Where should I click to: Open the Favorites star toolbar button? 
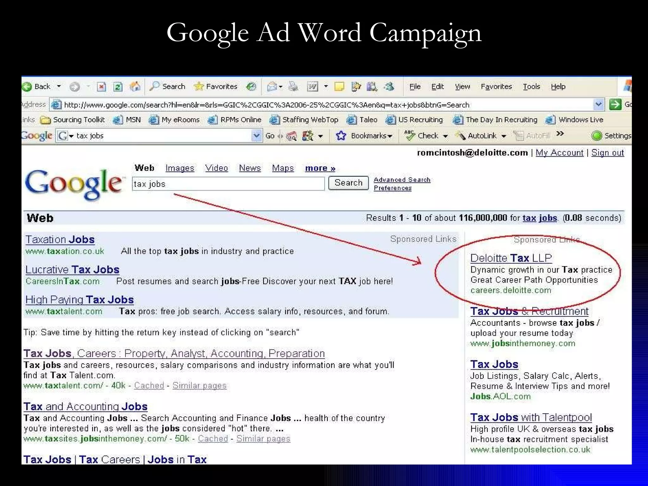(x=215, y=86)
